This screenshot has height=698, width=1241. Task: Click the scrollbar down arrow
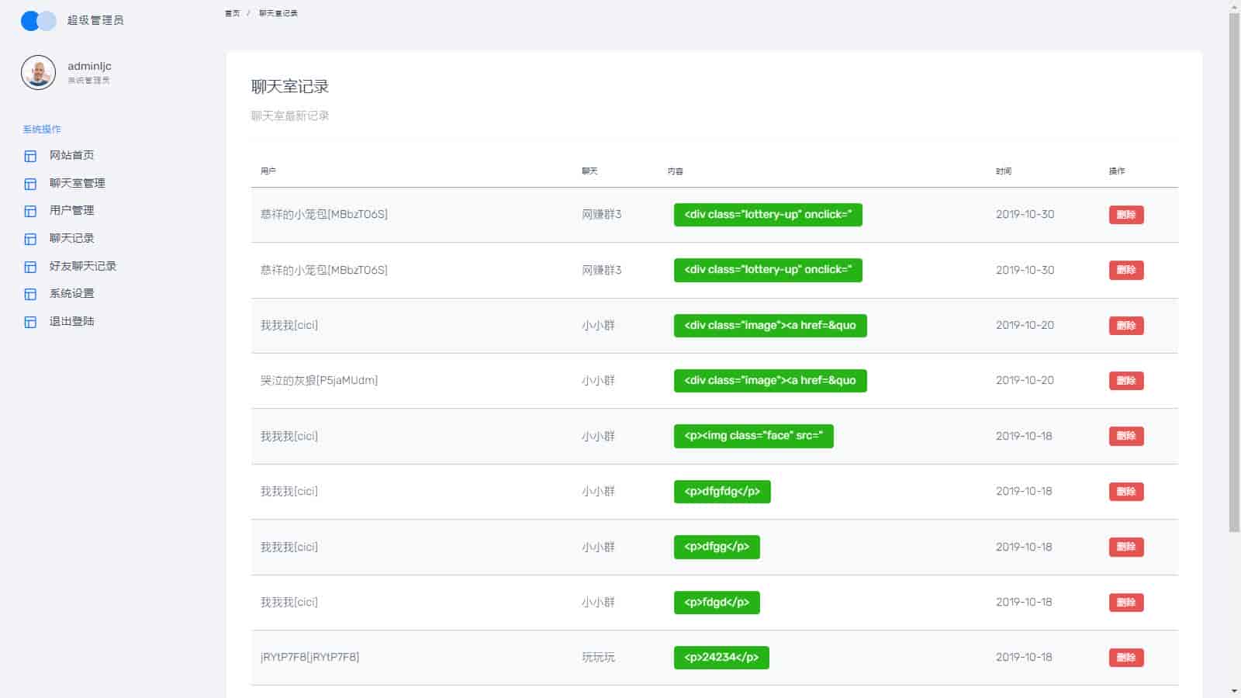(1234, 691)
